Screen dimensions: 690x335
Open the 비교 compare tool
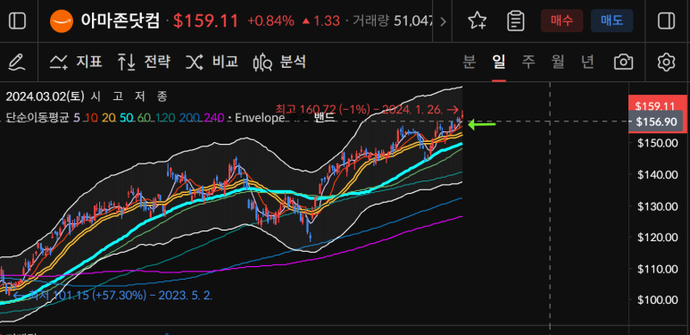212,62
